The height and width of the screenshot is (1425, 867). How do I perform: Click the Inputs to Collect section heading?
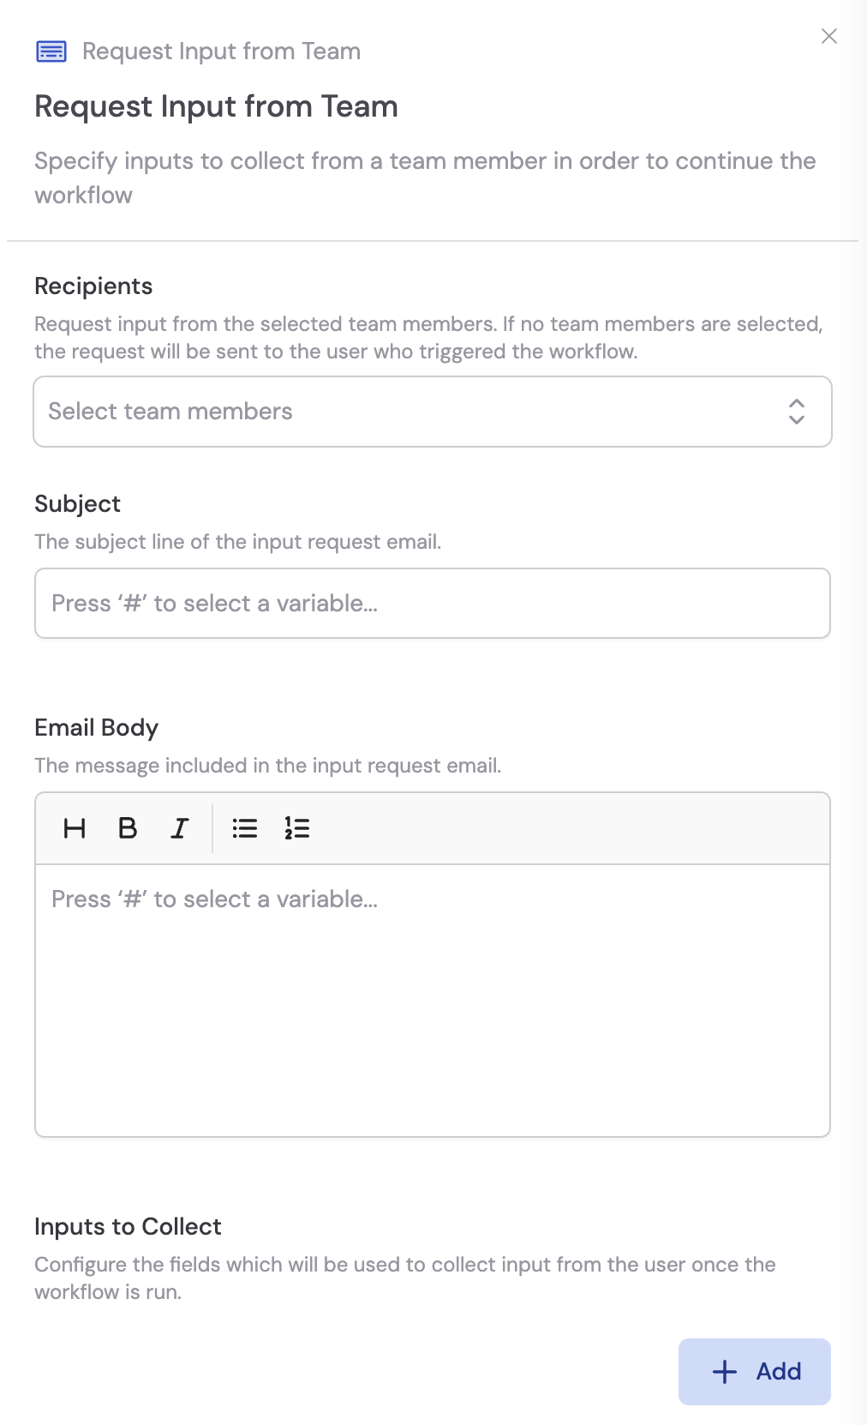[127, 1226]
